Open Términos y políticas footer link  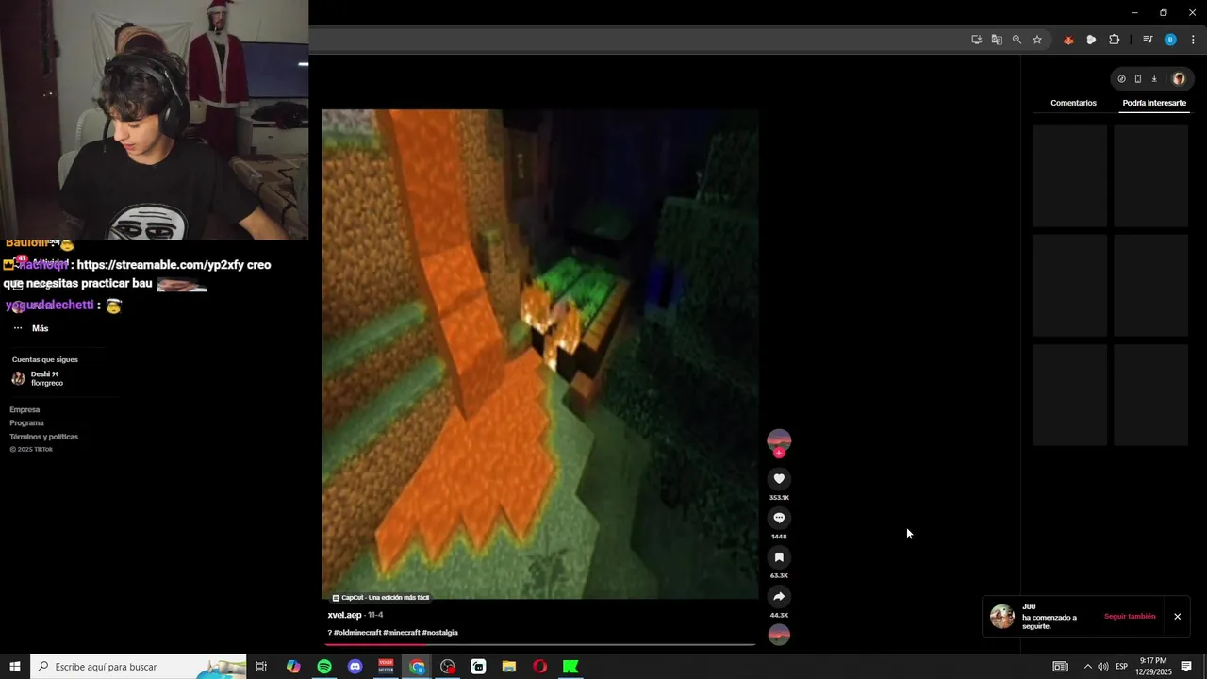[43, 437]
